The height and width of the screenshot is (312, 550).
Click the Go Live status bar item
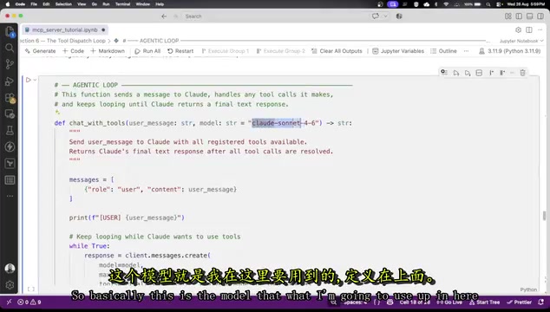[449, 302]
